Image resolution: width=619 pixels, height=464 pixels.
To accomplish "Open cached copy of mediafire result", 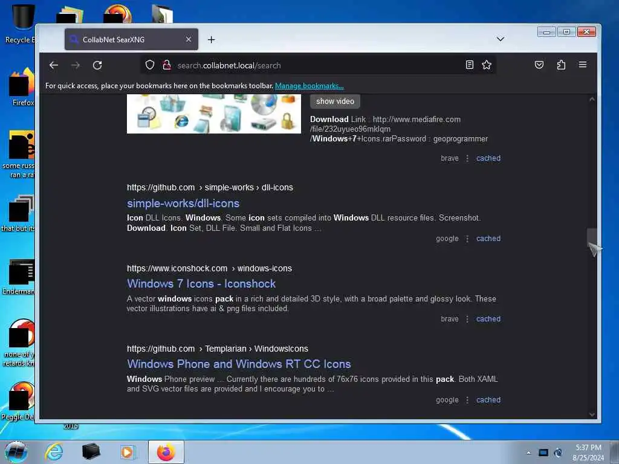I will [x=488, y=158].
